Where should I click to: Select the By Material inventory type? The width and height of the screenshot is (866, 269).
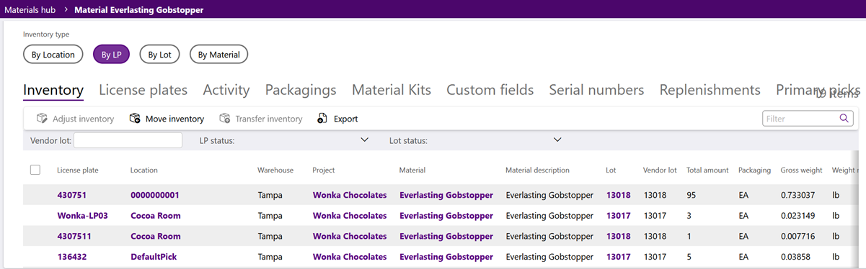tap(219, 54)
